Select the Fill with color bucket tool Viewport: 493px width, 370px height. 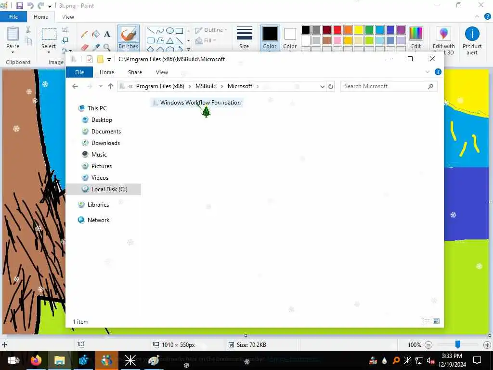tap(96, 34)
